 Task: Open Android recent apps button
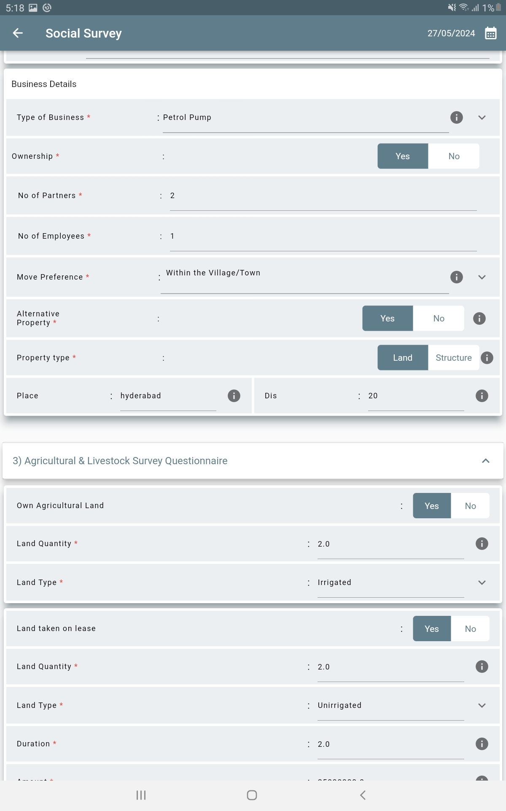[141, 795]
